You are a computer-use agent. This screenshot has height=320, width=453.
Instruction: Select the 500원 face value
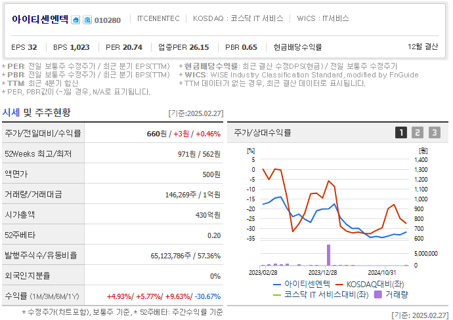point(211,174)
